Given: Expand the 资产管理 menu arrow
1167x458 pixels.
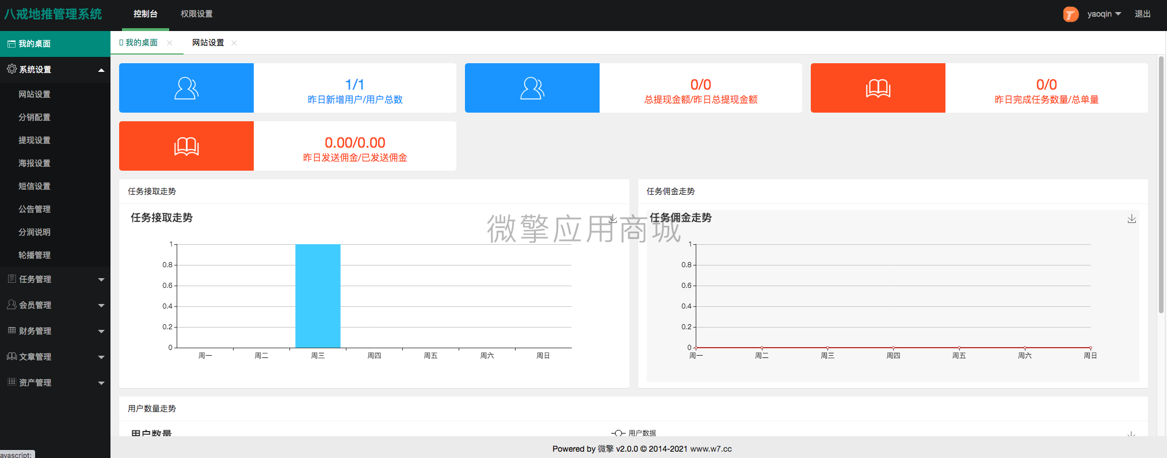Looking at the screenshot, I should [101, 383].
